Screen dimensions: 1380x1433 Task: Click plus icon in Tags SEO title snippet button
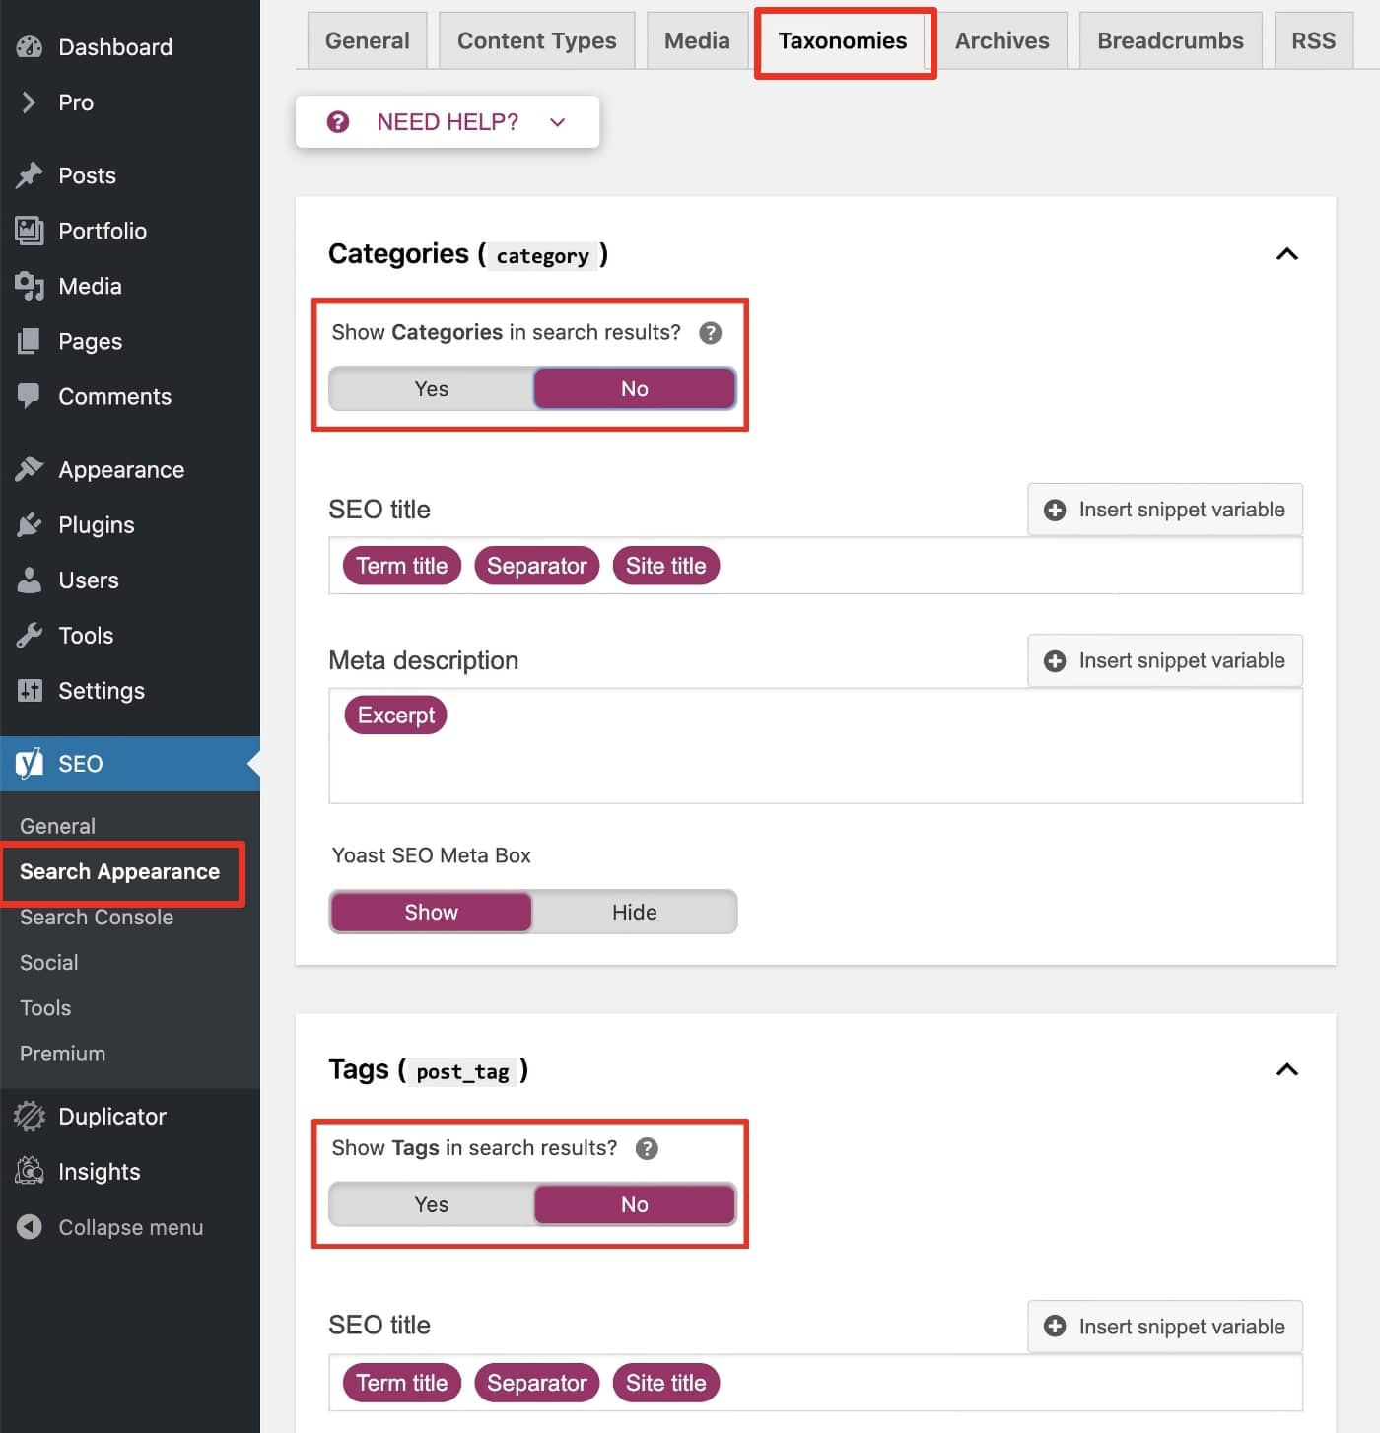point(1055,1327)
